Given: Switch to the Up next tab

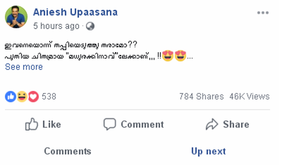Looking at the screenshot, I should pos(208,152).
